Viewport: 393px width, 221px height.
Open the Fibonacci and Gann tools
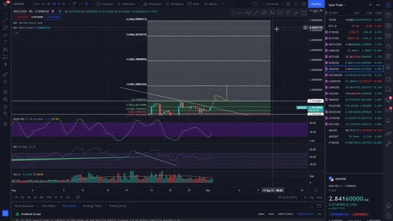coord(5,28)
